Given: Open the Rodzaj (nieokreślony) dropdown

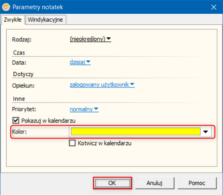Looking at the screenshot, I should click(90, 39).
